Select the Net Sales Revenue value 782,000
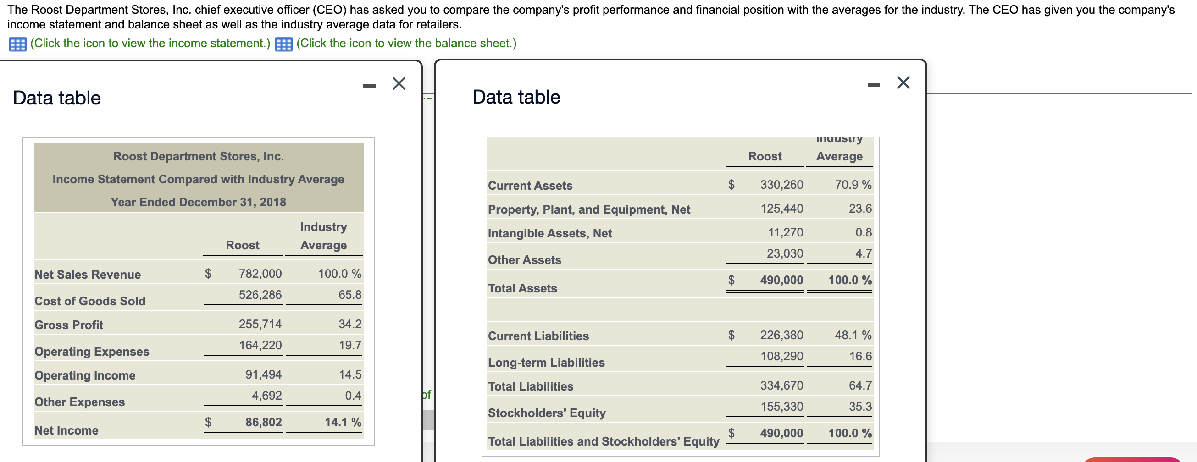 (x=260, y=274)
